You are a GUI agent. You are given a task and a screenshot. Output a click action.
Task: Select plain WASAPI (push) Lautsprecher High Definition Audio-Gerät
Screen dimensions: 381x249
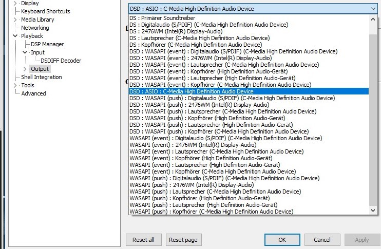coord(249,205)
